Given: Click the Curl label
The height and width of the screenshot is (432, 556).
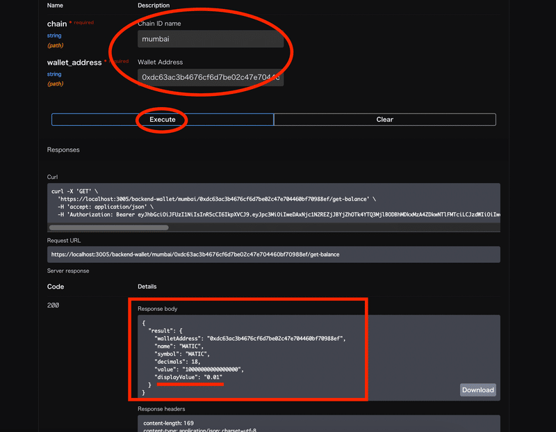Looking at the screenshot, I should [x=53, y=177].
